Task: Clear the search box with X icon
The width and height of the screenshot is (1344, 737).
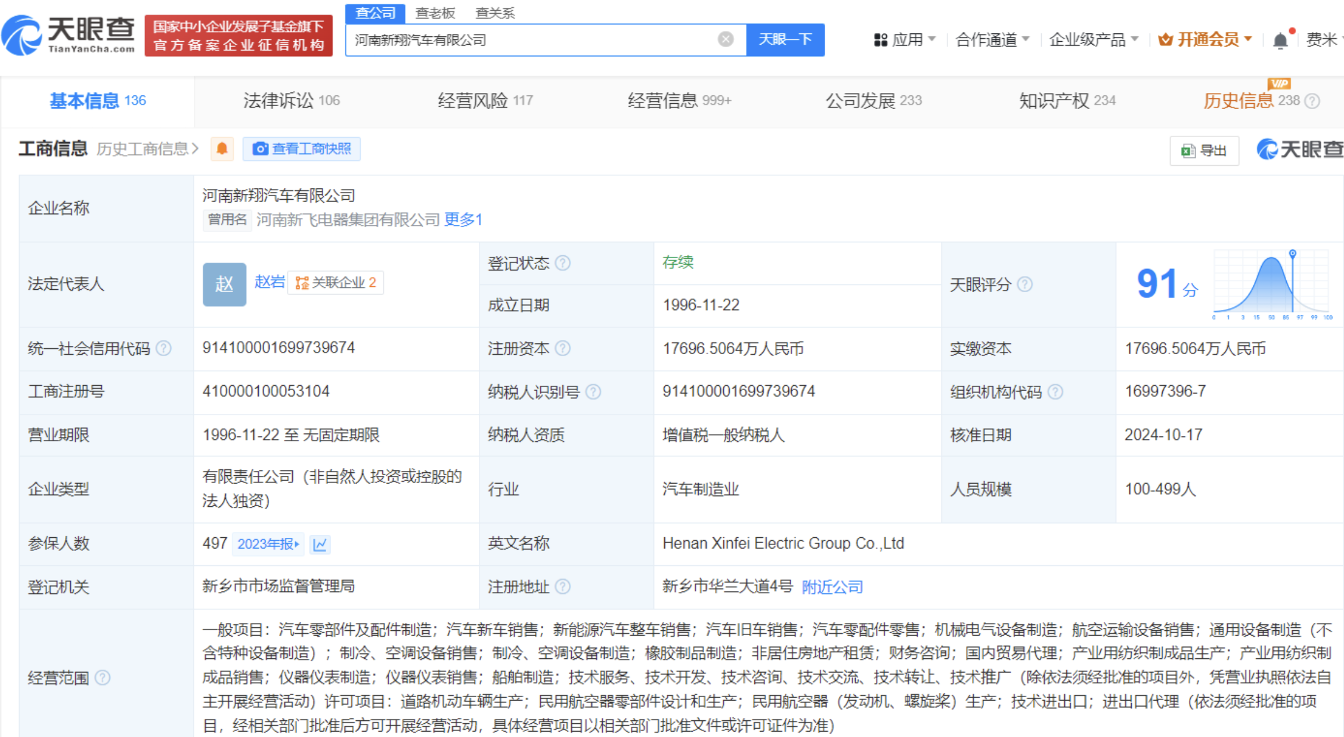Action: [725, 39]
